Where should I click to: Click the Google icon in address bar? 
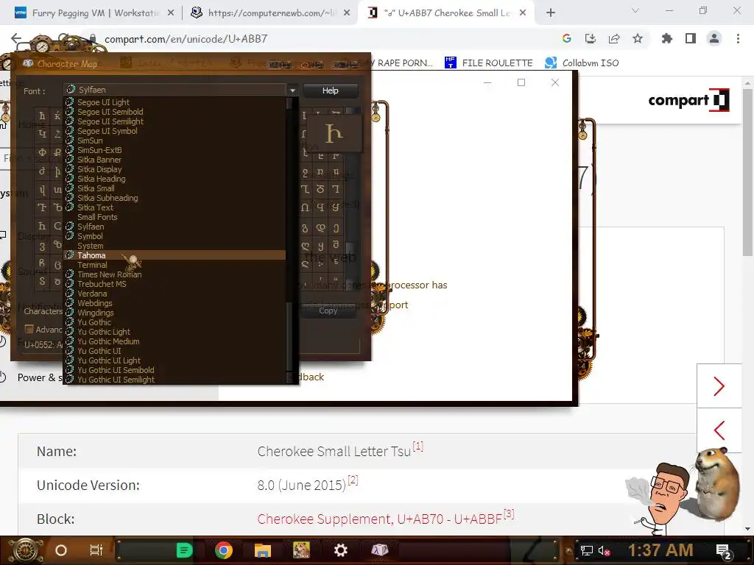coord(567,38)
